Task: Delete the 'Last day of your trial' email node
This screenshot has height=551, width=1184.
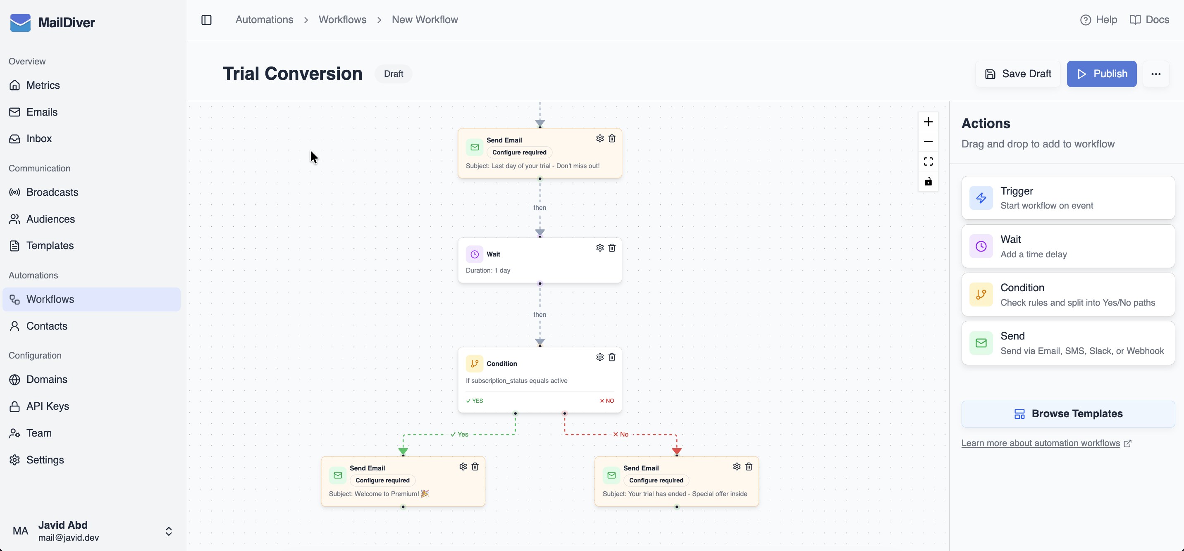Action: pos(612,139)
